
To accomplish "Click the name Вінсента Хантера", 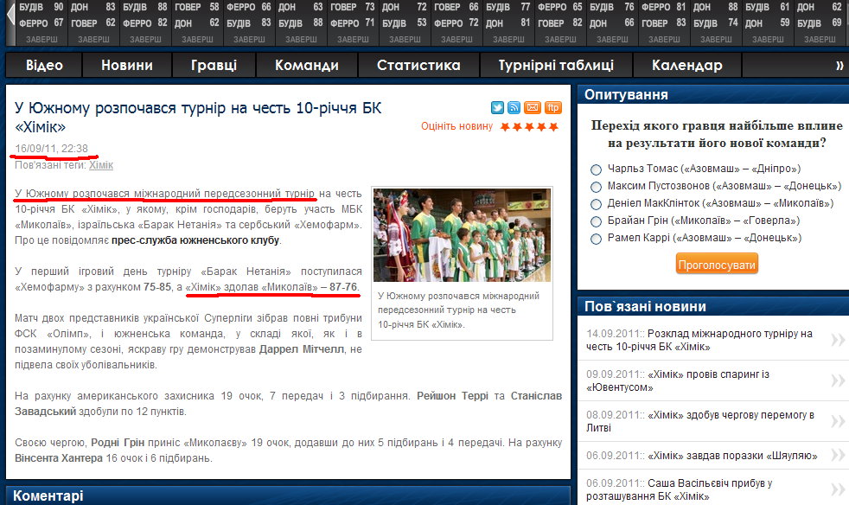I will tap(59, 458).
